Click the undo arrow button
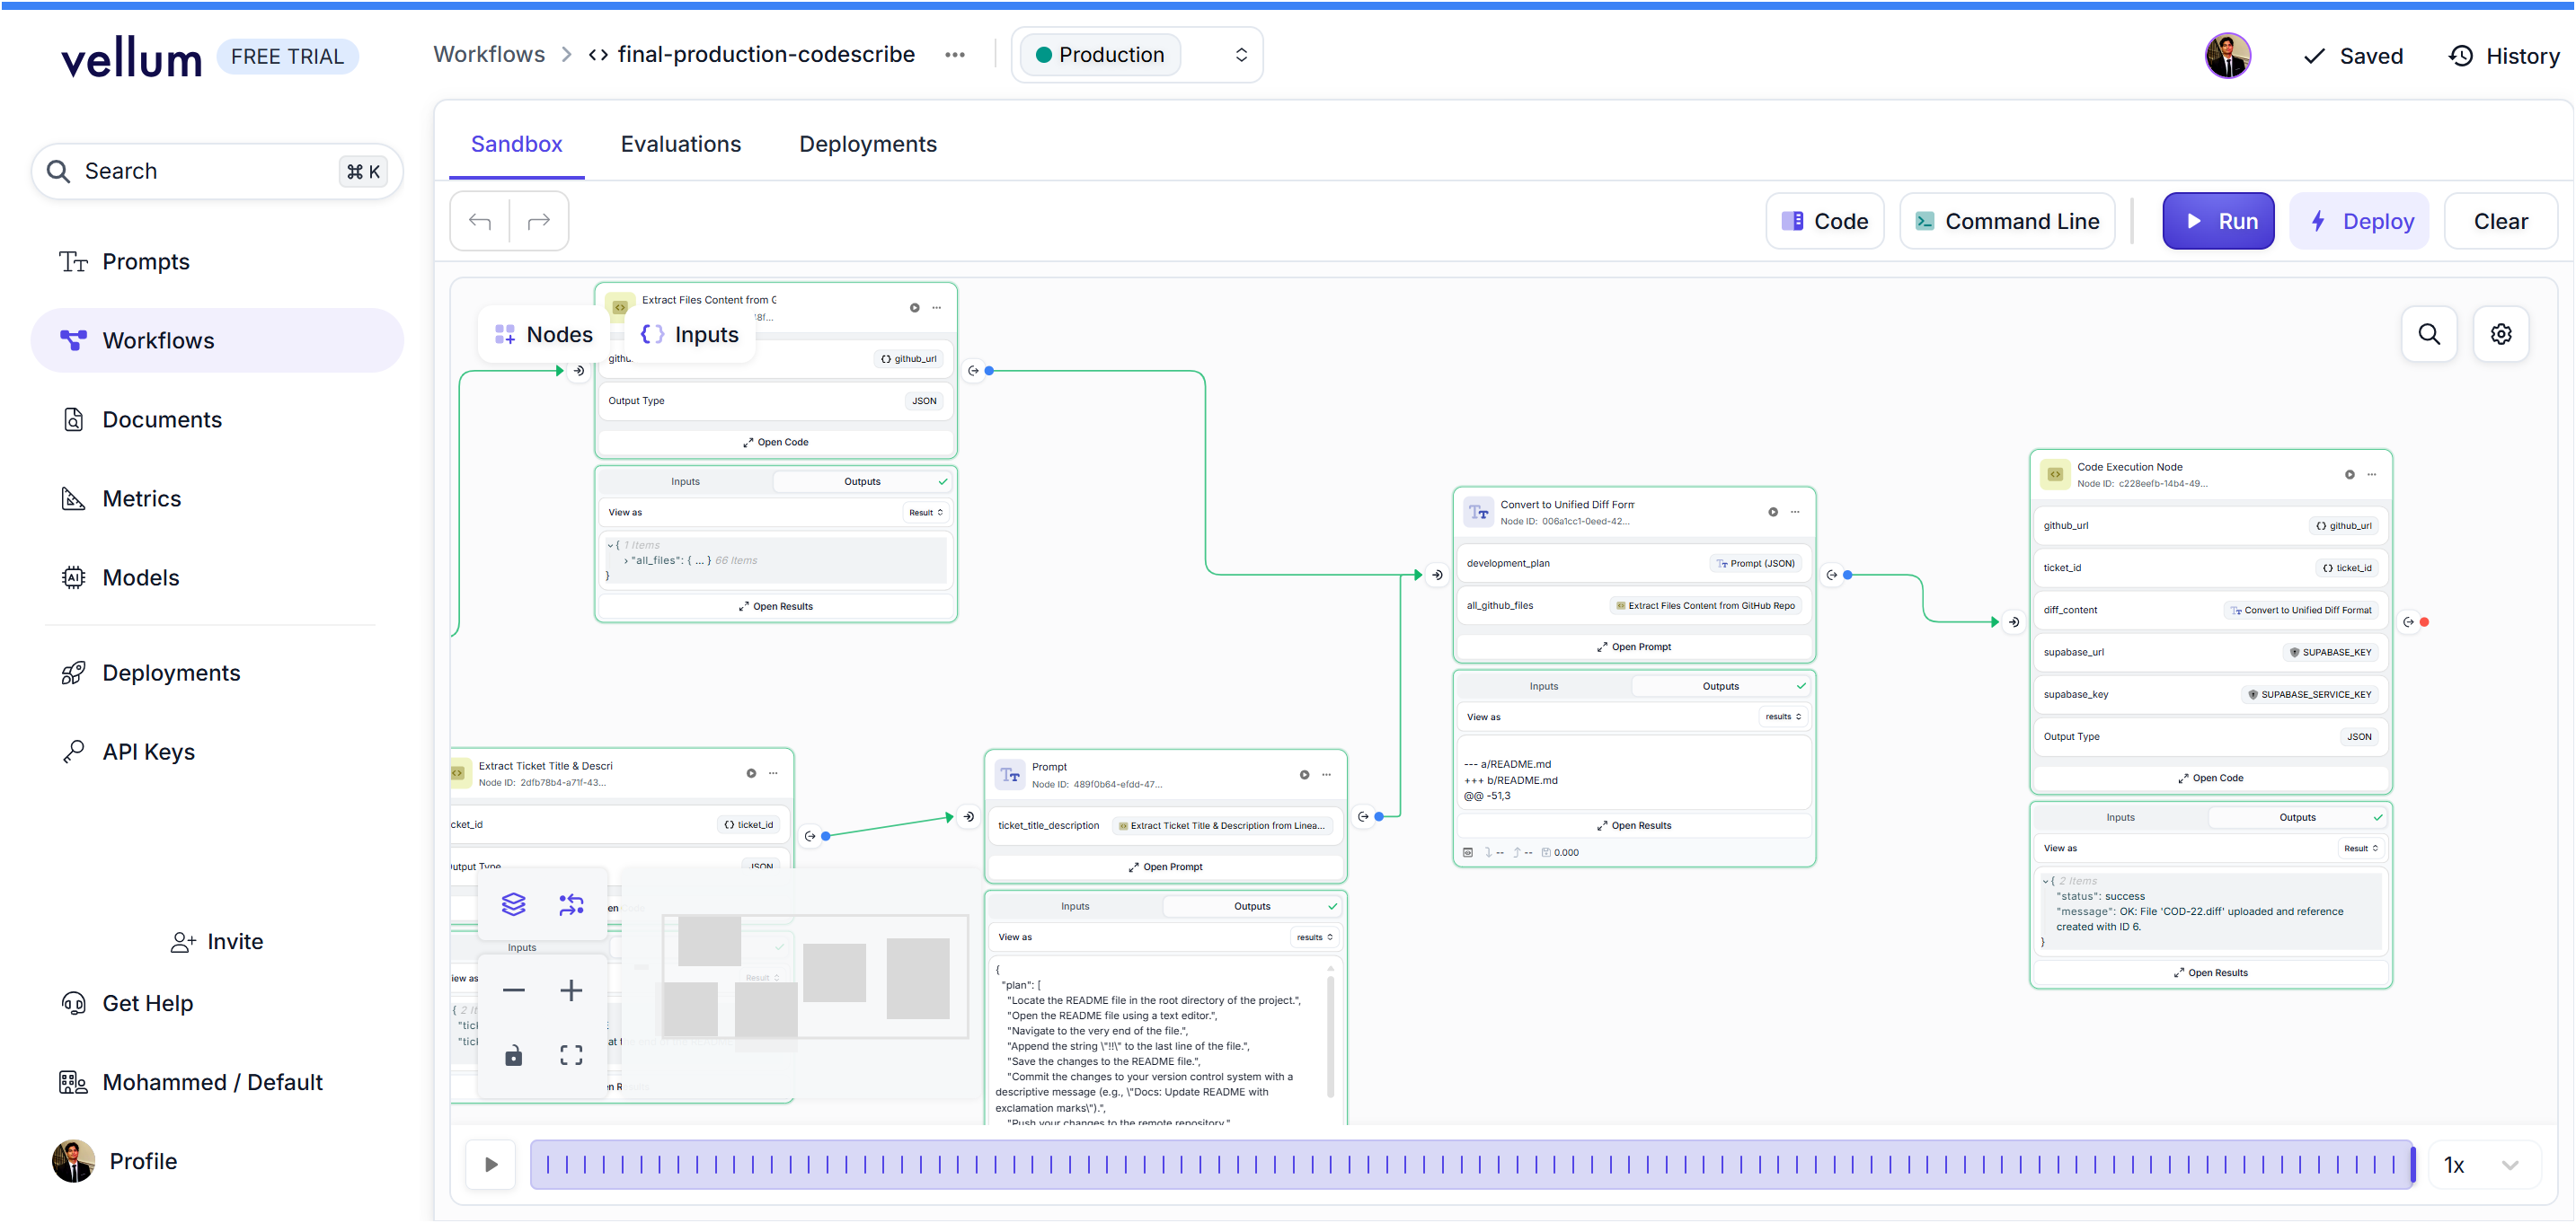This screenshot has height=1223, width=2576. coord(480,221)
